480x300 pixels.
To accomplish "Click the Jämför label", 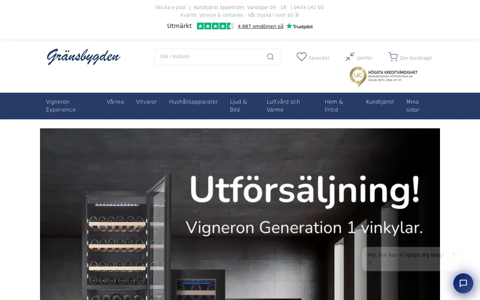I will point(365,58).
